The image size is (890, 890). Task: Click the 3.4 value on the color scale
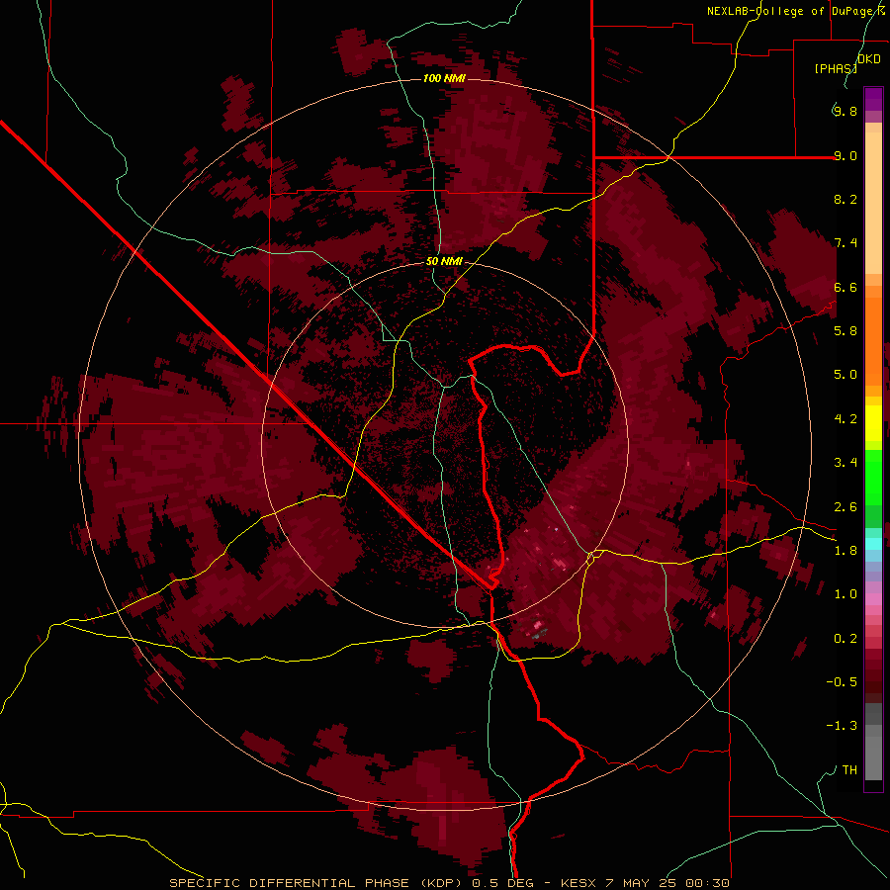[845, 463]
